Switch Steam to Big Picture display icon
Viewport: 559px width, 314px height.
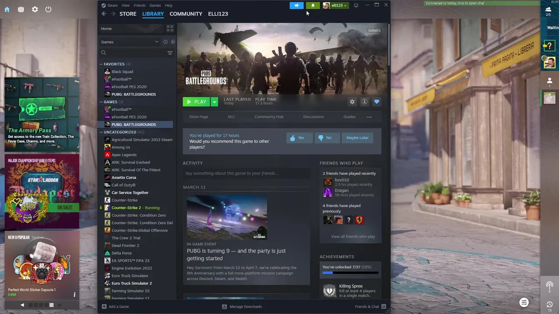(x=356, y=5)
